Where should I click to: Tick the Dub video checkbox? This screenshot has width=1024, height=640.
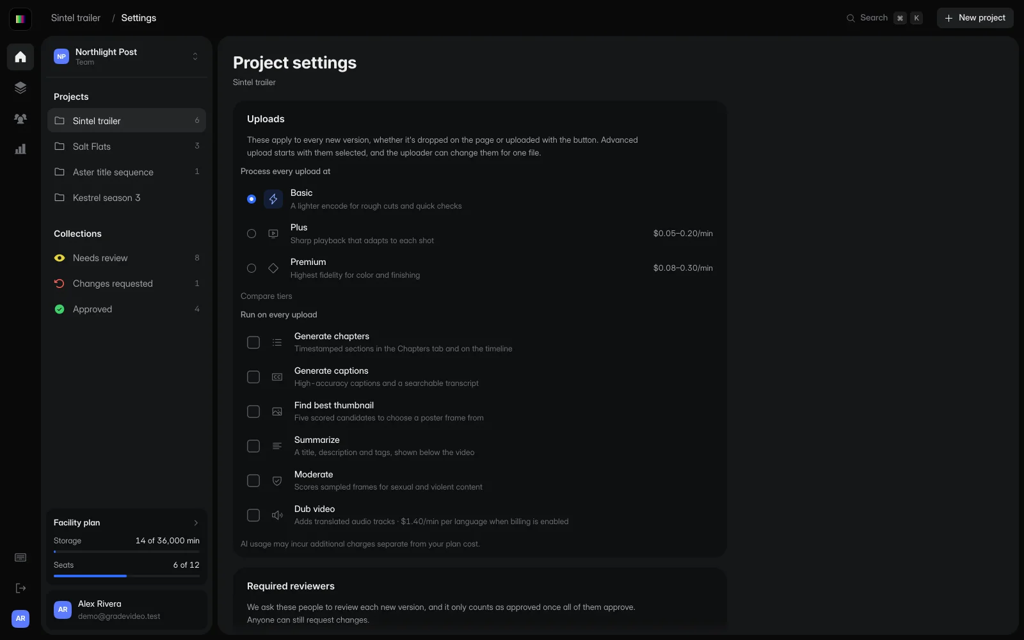point(253,515)
